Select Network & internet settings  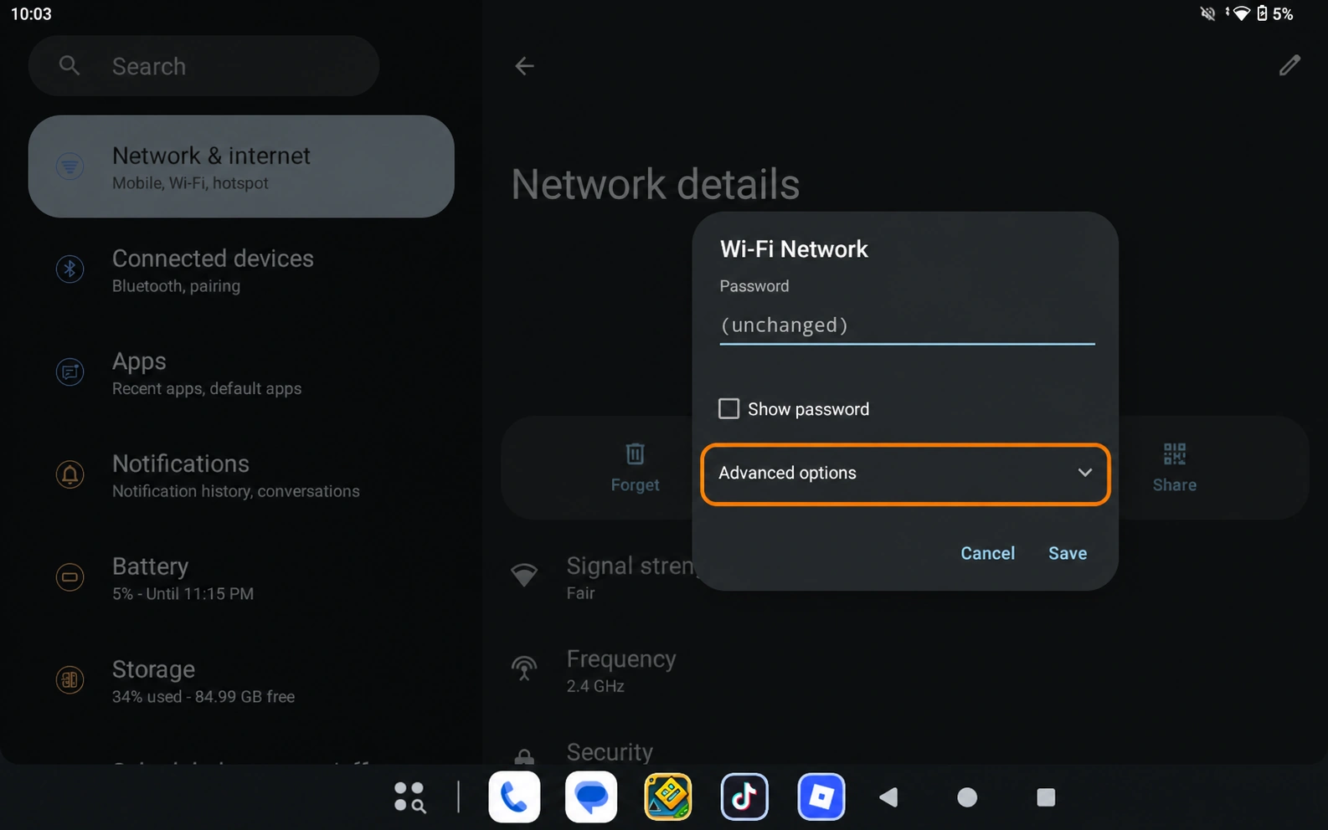(241, 167)
